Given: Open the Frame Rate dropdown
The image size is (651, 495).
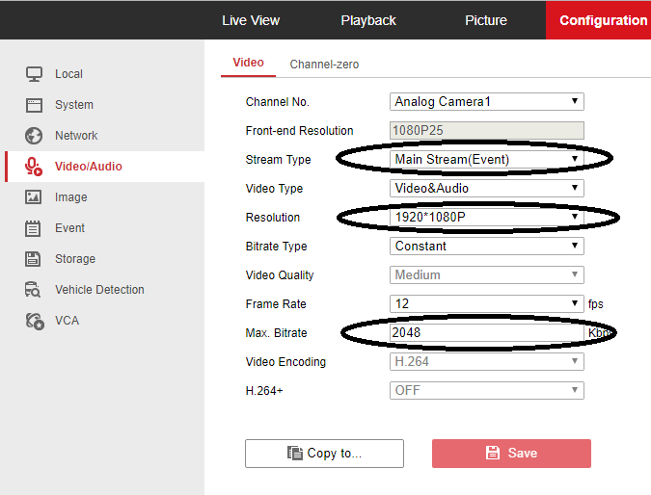Looking at the screenshot, I should (x=487, y=303).
